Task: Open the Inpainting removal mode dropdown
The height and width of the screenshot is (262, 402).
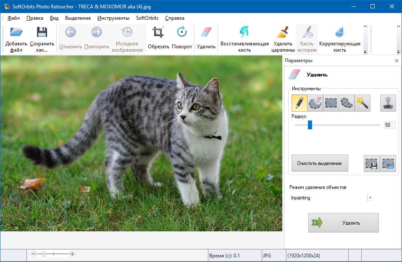Action: pyautogui.click(x=370, y=198)
